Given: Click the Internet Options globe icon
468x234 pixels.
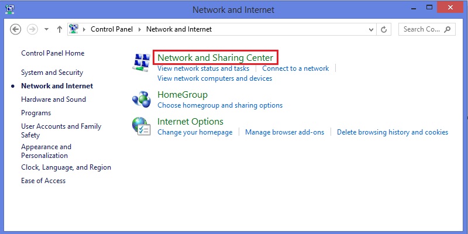Looking at the screenshot, I should [x=141, y=126].
